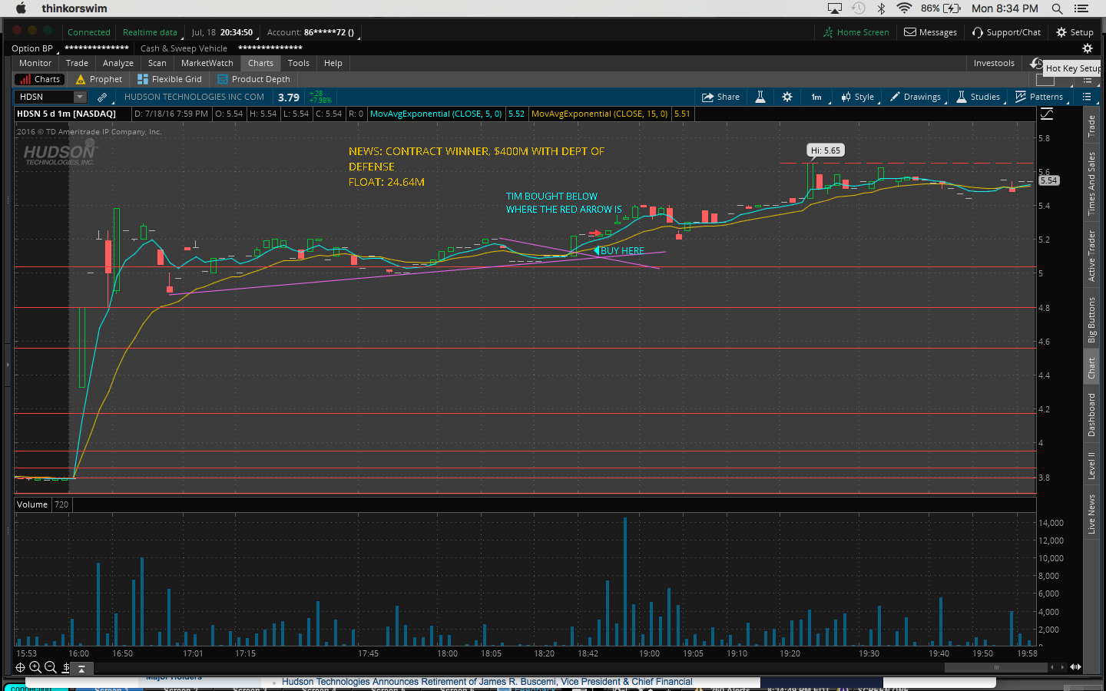Viewport: 1106px width, 691px height.
Task: Open the Scan tab
Action: pyautogui.click(x=157, y=63)
